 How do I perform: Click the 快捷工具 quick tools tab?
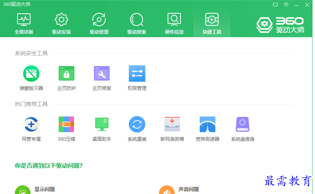(x=212, y=24)
